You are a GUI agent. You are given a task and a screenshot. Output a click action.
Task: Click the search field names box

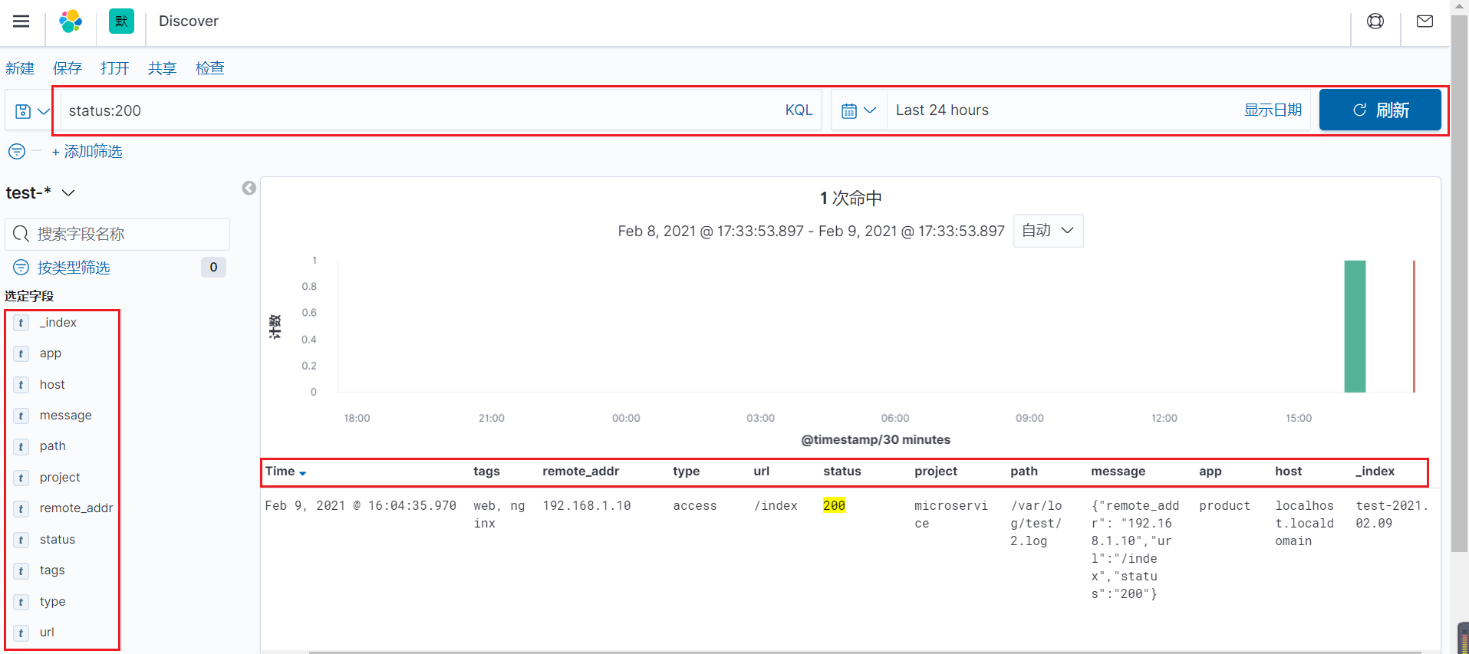(117, 234)
